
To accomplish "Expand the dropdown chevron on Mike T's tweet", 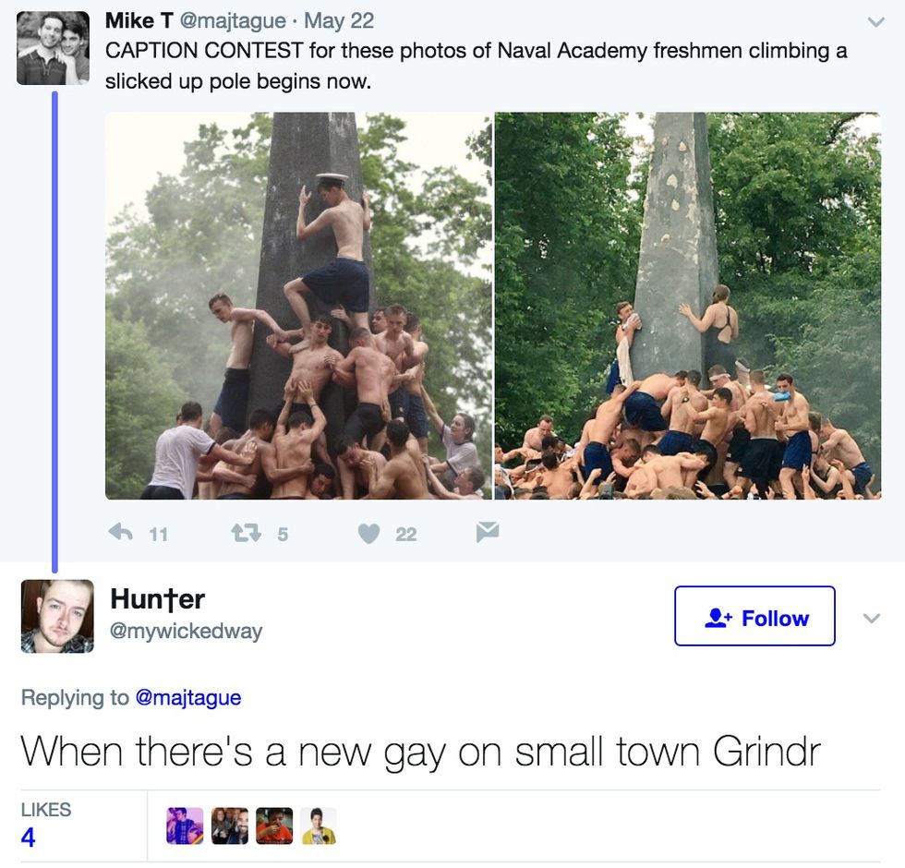I will pyautogui.click(x=876, y=22).
